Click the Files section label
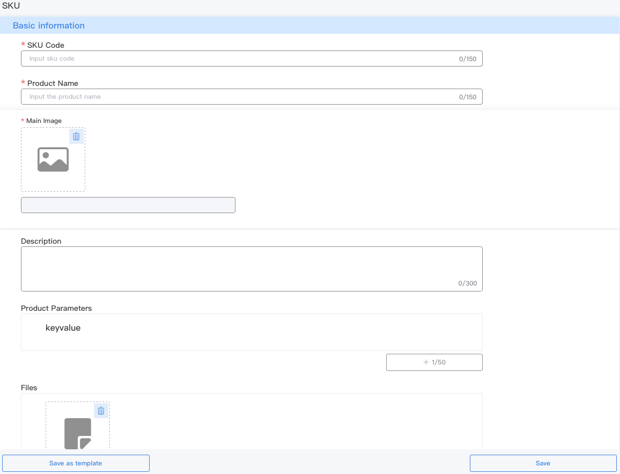The image size is (620, 474). tap(29, 388)
